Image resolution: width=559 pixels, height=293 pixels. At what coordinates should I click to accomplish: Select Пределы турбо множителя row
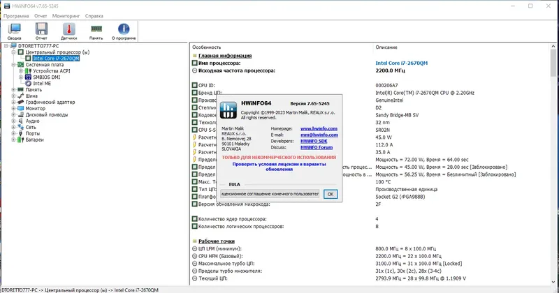click(370, 271)
